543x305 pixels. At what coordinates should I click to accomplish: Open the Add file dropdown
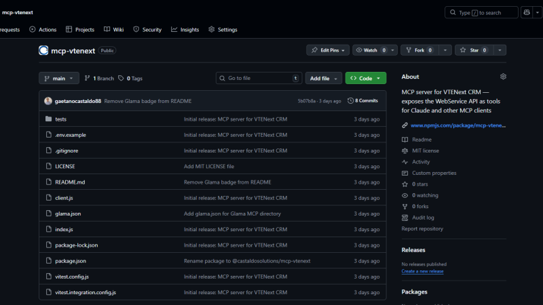(x=323, y=79)
